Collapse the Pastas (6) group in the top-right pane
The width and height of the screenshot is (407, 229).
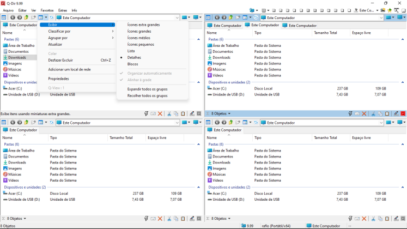pos(403,39)
